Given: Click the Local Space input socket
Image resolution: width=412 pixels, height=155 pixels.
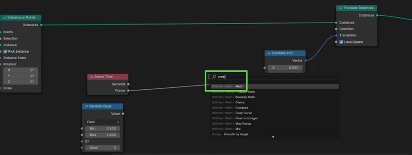Looking at the screenshot, I should click(336, 42).
